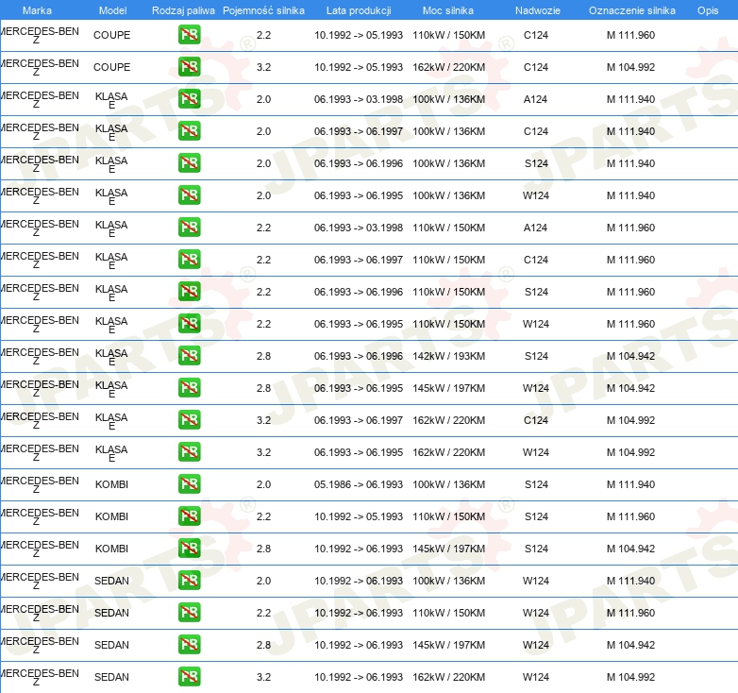Click the fuel icon in the SEDAN 2.0 row
The width and height of the screenshot is (738, 693).
pyautogui.click(x=189, y=580)
